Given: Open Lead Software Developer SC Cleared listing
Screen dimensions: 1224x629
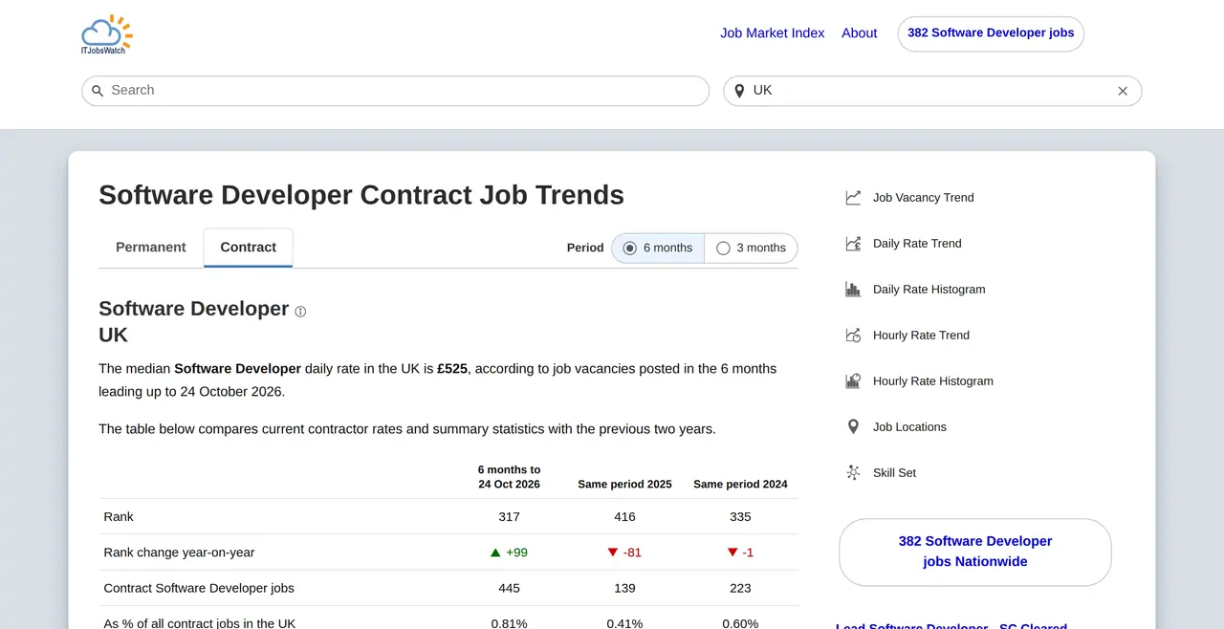Looking at the screenshot, I should [951, 625].
